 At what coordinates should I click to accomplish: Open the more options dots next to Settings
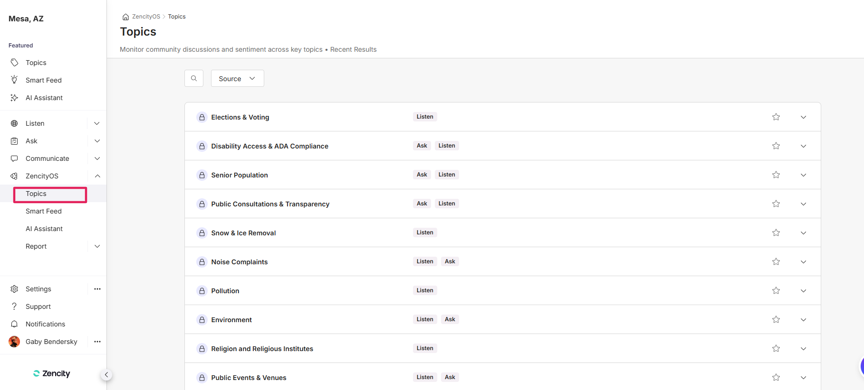click(x=97, y=289)
